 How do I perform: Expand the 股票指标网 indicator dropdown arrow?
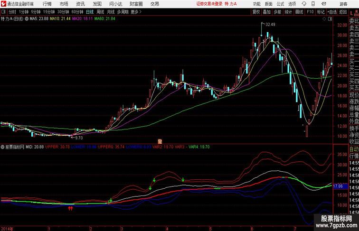tap(2, 147)
